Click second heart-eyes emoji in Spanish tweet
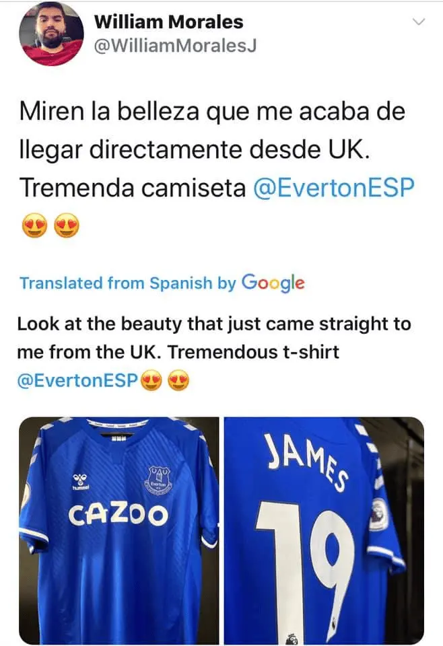Image resolution: width=443 pixels, height=646 pixels. (67, 227)
